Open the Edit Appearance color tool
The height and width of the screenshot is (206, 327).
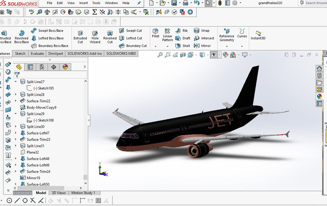(225, 54)
